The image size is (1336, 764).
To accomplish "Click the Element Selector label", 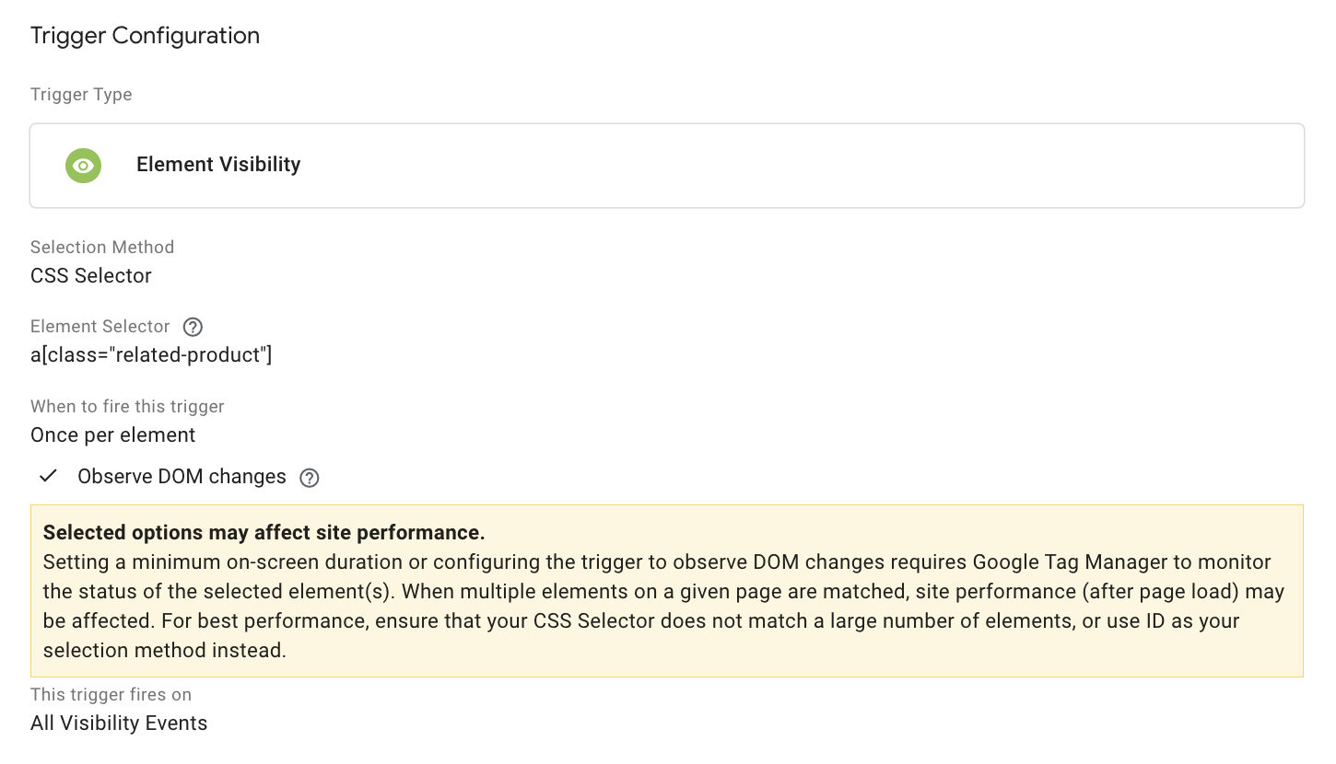I will (x=100, y=326).
